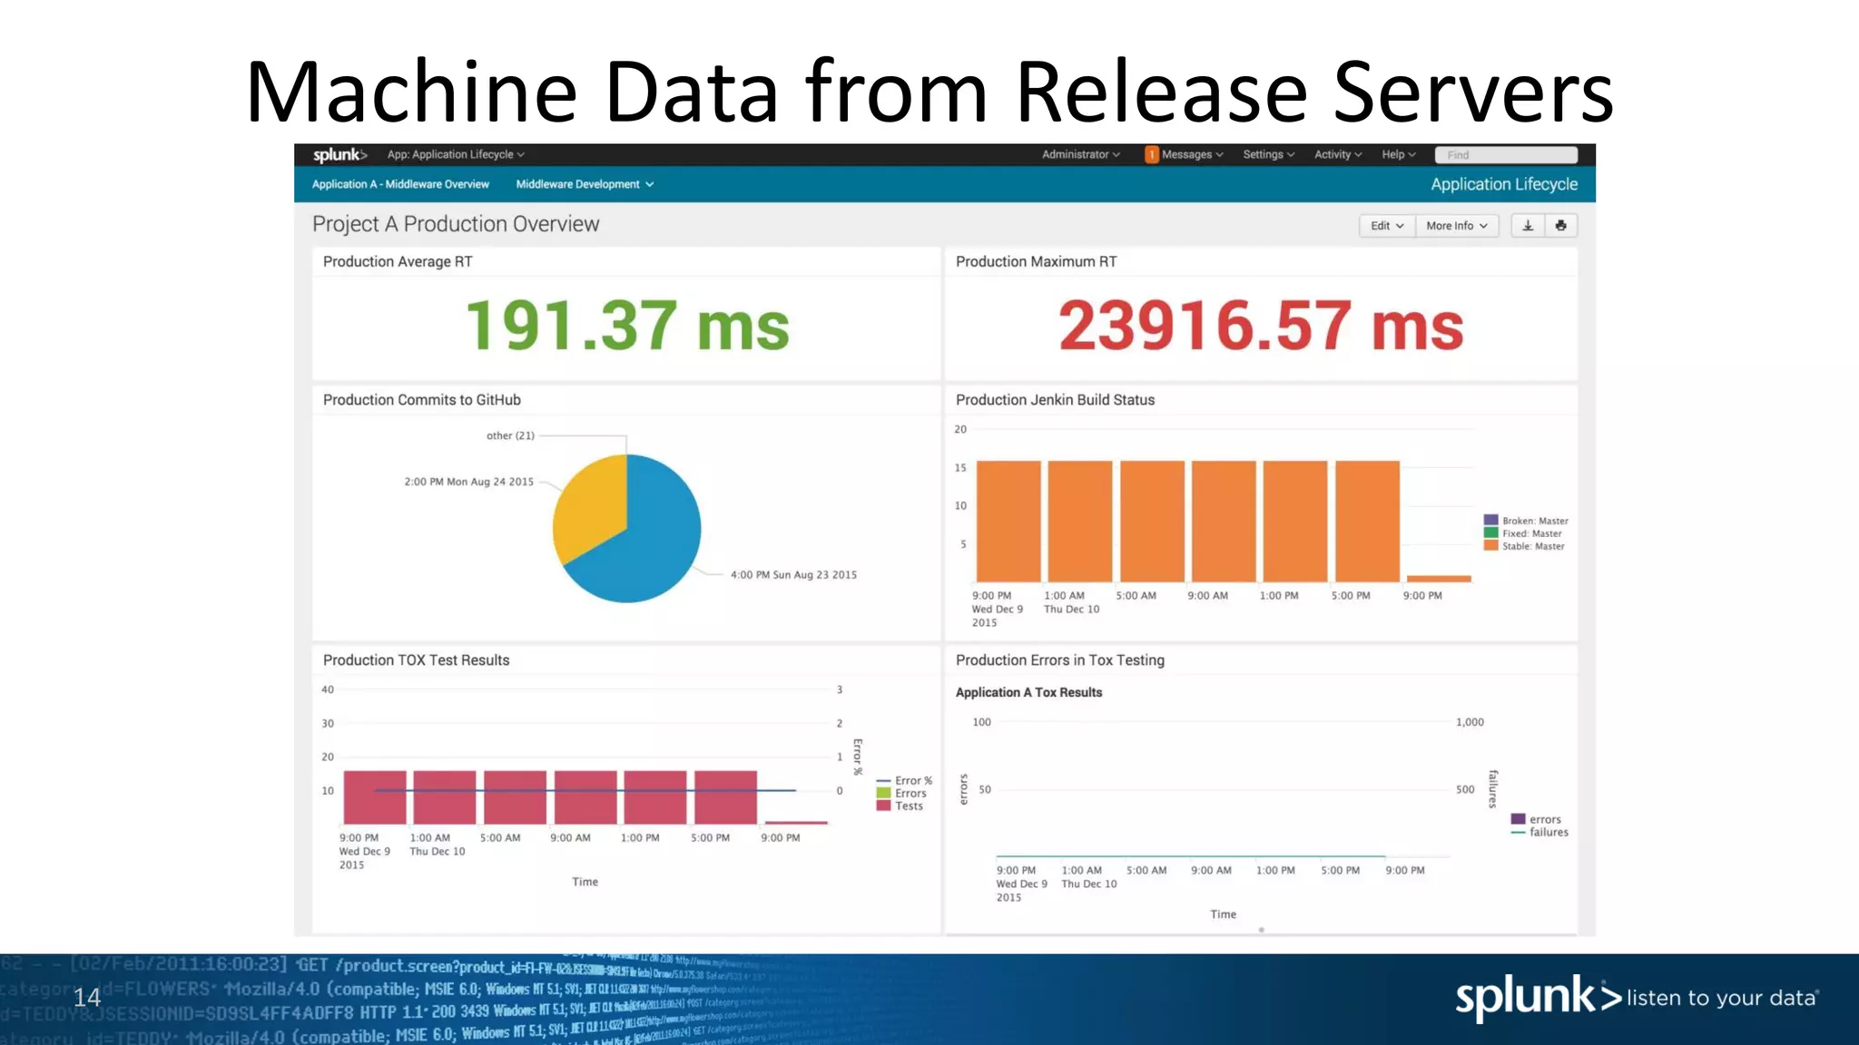Click the Application Lifecycle app title
The width and height of the screenshot is (1859, 1045).
click(1504, 184)
